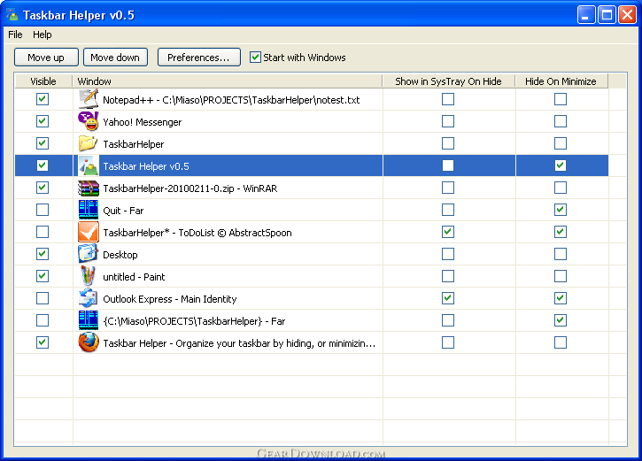Click the Move down button
This screenshot has height=461, width=642.
point(115,58)
